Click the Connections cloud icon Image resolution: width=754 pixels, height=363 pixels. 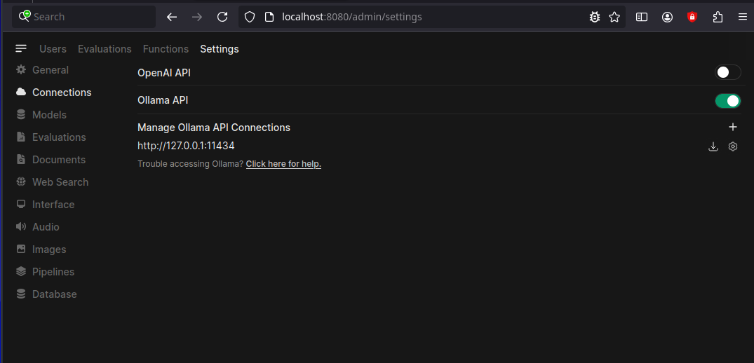[x=20, y=93]
